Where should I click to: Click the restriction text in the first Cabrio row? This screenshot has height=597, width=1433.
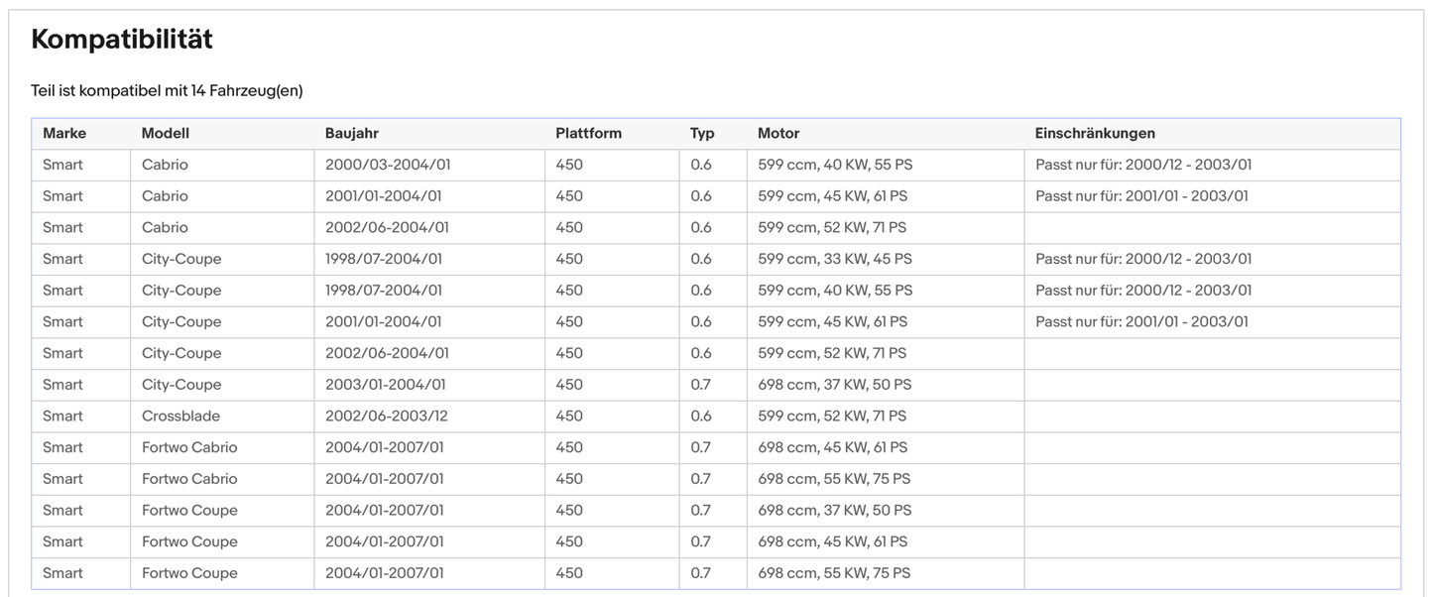1143,165
